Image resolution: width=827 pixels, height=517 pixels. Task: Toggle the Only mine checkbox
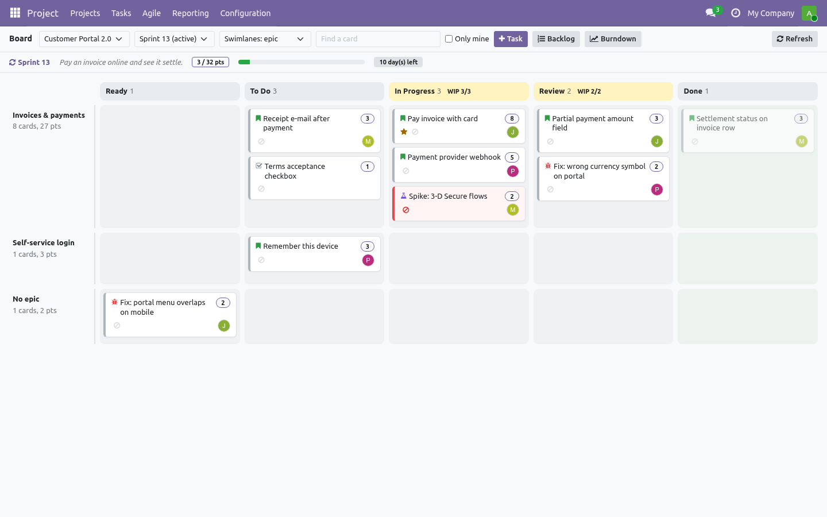pos(449,39)
